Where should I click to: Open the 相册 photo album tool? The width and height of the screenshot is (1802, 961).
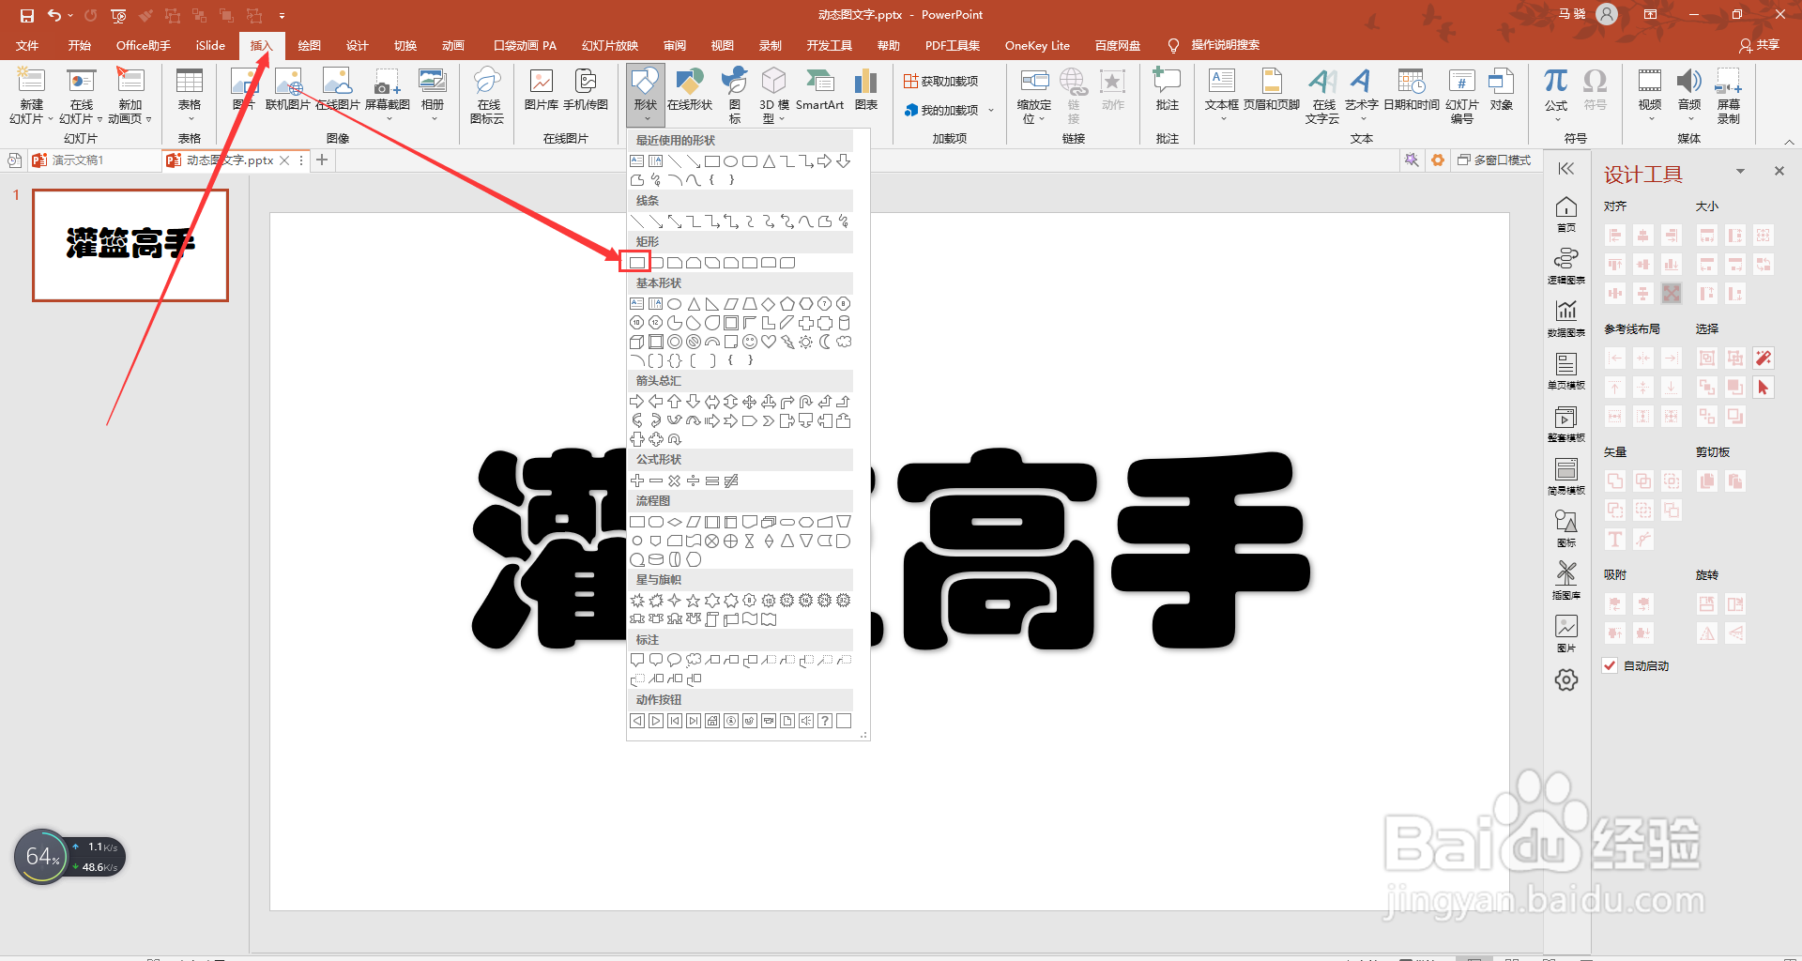tap(433, 95)
